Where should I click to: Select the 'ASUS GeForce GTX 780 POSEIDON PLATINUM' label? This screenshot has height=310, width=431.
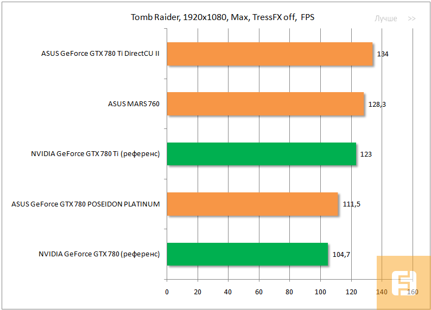pos(85,204)
